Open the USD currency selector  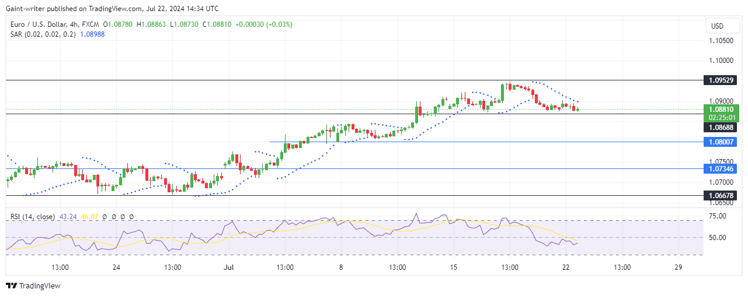tap(723, 26)
